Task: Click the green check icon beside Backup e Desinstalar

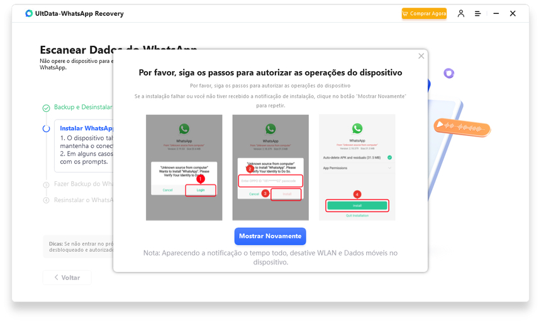Action: click(x=46, y=108)
